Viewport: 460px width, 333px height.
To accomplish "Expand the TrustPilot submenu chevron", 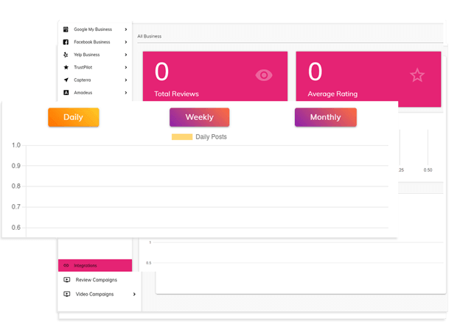I will [126, 67].
